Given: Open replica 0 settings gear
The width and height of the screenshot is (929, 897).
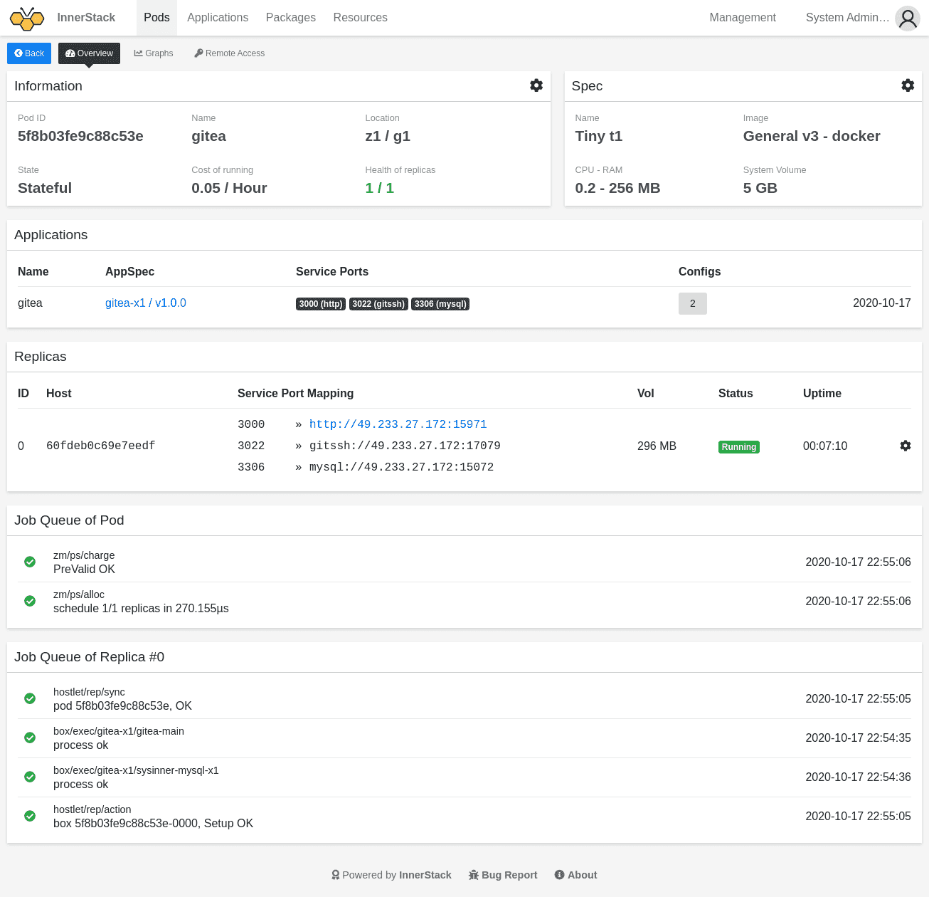Looking at the screenshot, I should pyautogui.click(x=906, y=446).
